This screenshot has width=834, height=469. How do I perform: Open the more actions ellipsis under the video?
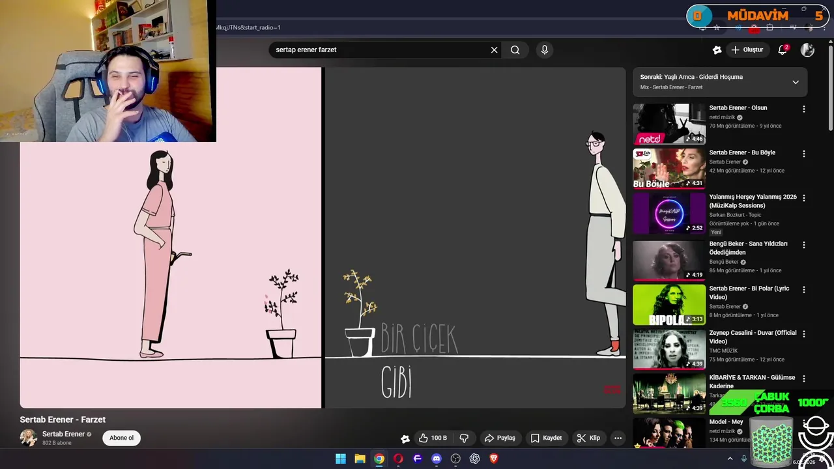[618, 438]
